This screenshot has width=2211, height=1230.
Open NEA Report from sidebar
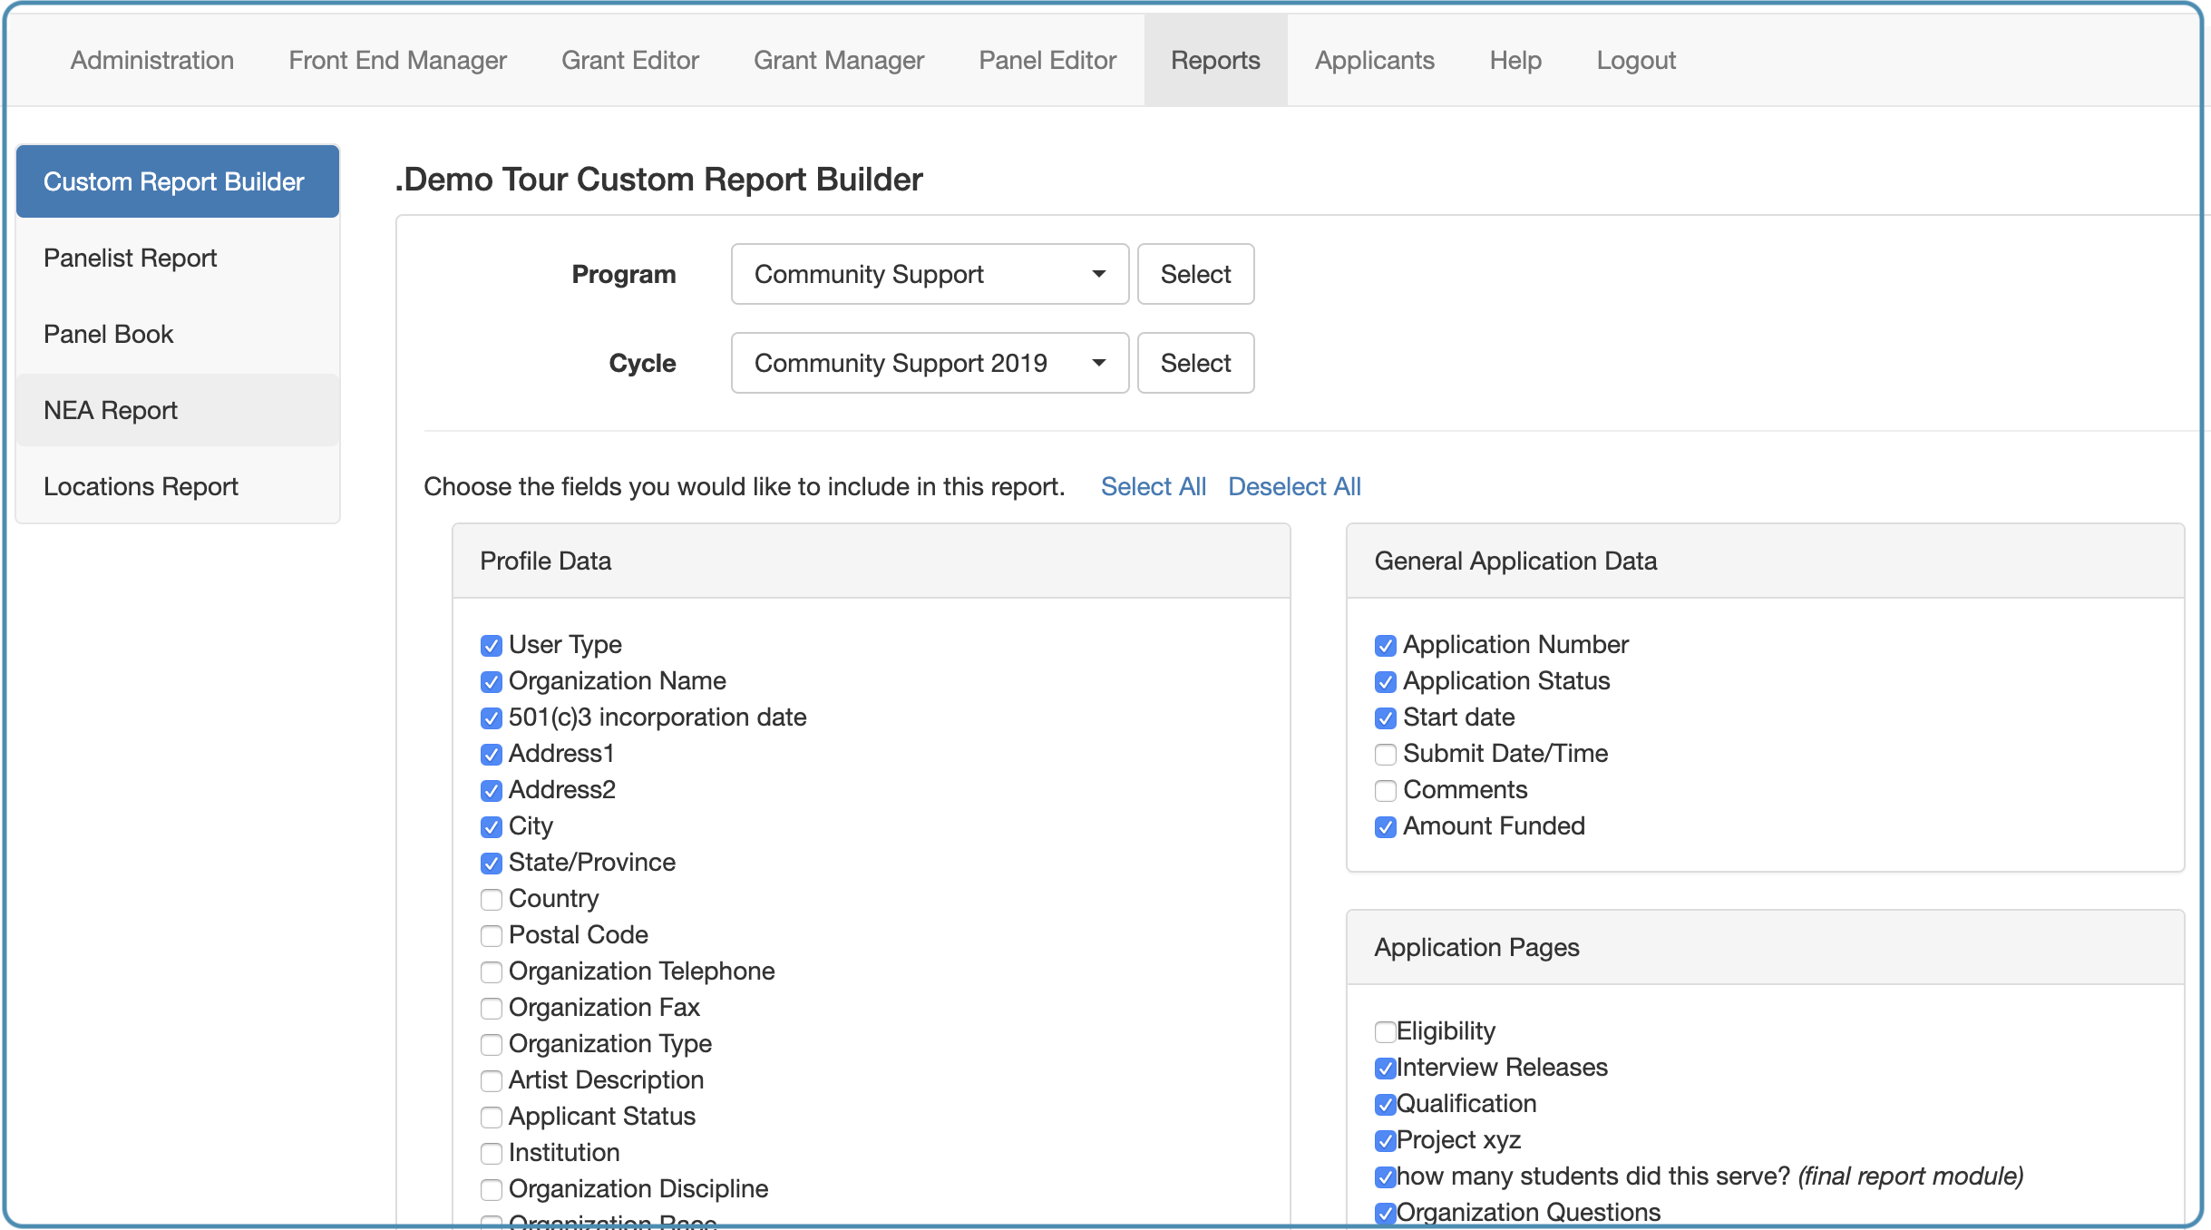178,410
